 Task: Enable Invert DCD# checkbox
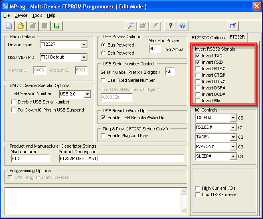click(x=198, y=94)
